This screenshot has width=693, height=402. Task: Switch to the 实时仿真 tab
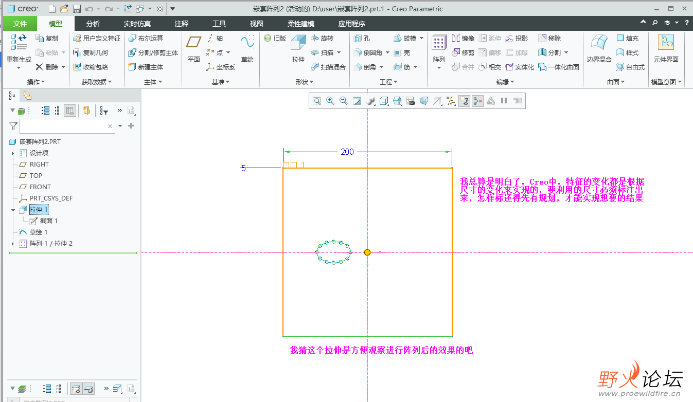point(137,24)
